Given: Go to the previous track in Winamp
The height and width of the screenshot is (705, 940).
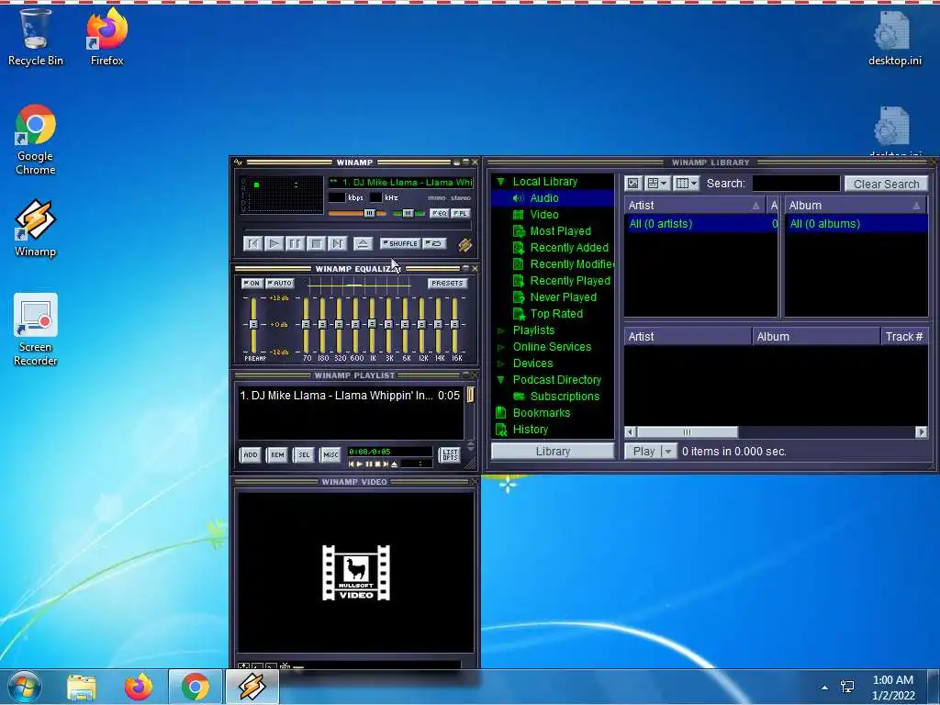Looking at the screenshot, I should (x=253, y=243).
